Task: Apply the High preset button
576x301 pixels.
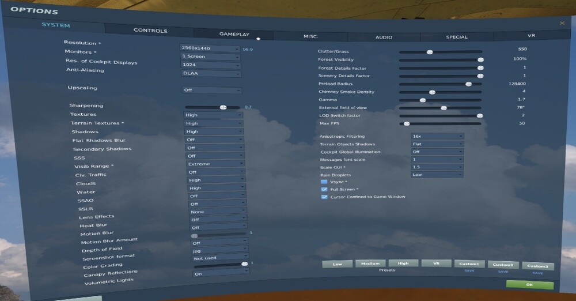Action: tap(403, 263)
